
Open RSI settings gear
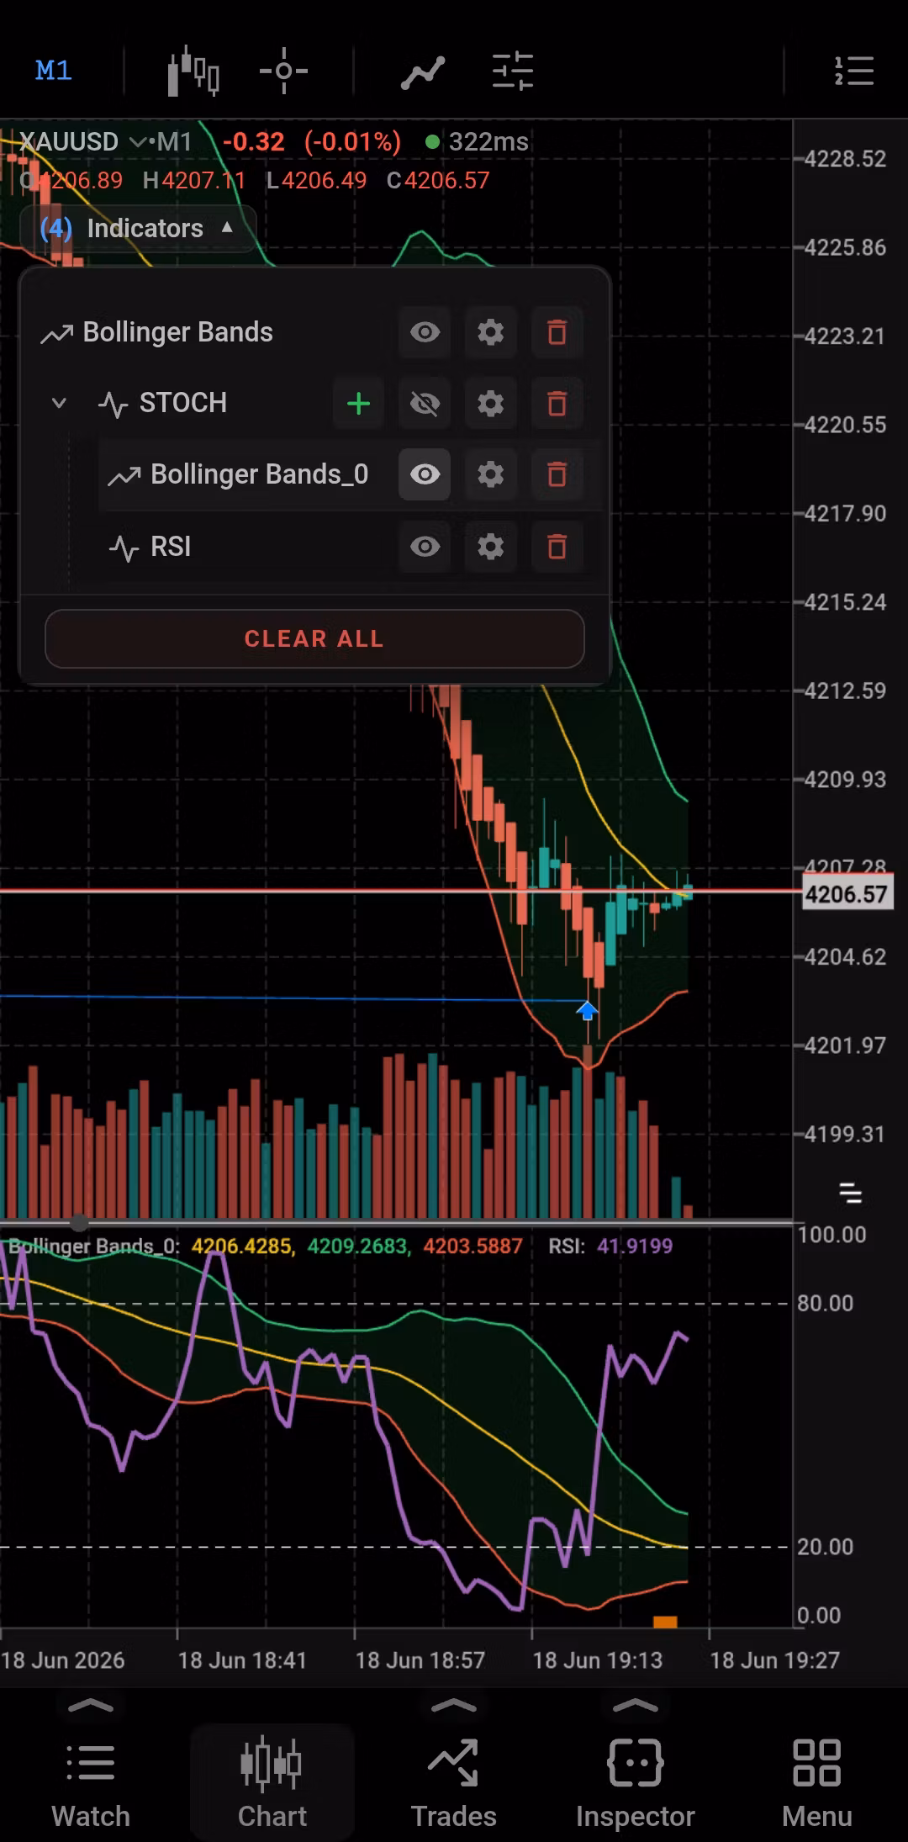click(491, 547)
